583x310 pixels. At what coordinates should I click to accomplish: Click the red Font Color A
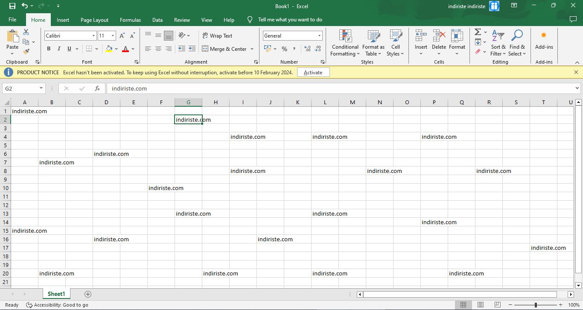125,49
